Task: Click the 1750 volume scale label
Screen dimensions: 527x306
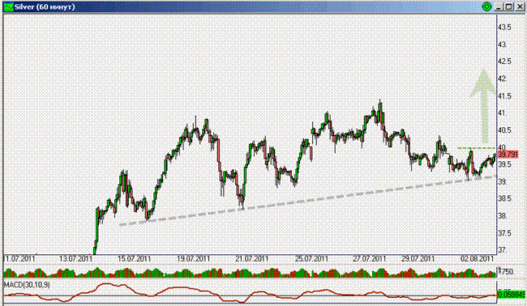Action: 506,271
